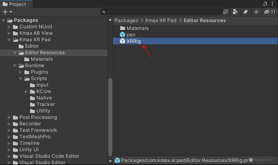Toggle the Project panel lock icon
The height and width of the screenshot is (165, 278).
pyautogui.click(x=265, y=4)
